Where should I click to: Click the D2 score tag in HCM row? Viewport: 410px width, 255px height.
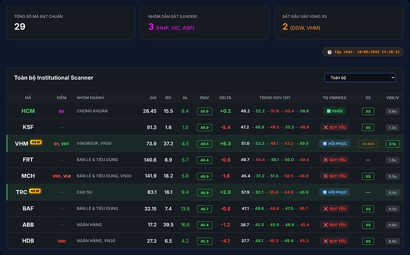tap(61, 111)
